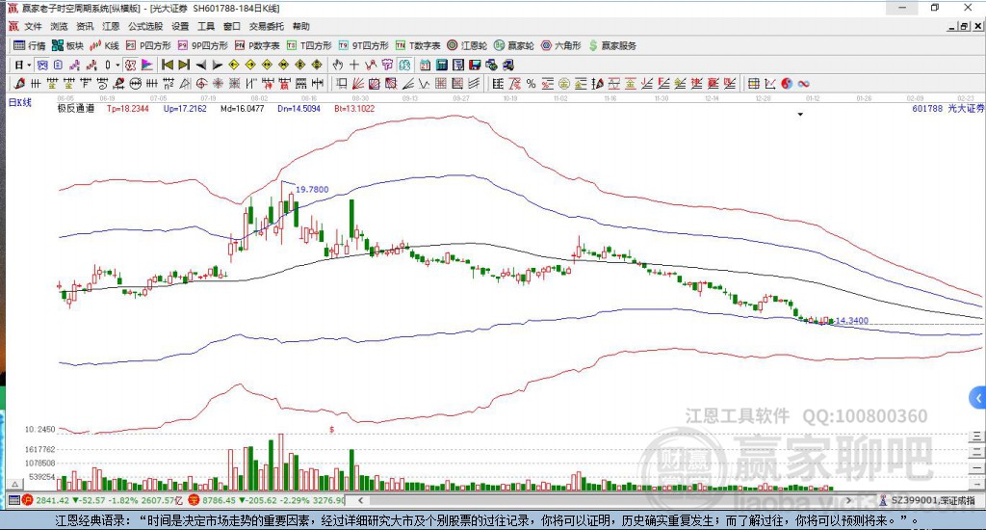This screenshot has width=986, height=530.
Task: Open the 赢家轮 tool
Action: point(514,45)
